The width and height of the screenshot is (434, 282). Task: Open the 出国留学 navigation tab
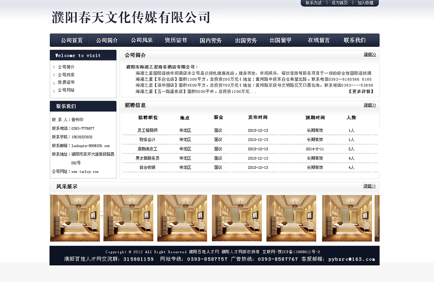pyautogui.click(x=281, y=40)
